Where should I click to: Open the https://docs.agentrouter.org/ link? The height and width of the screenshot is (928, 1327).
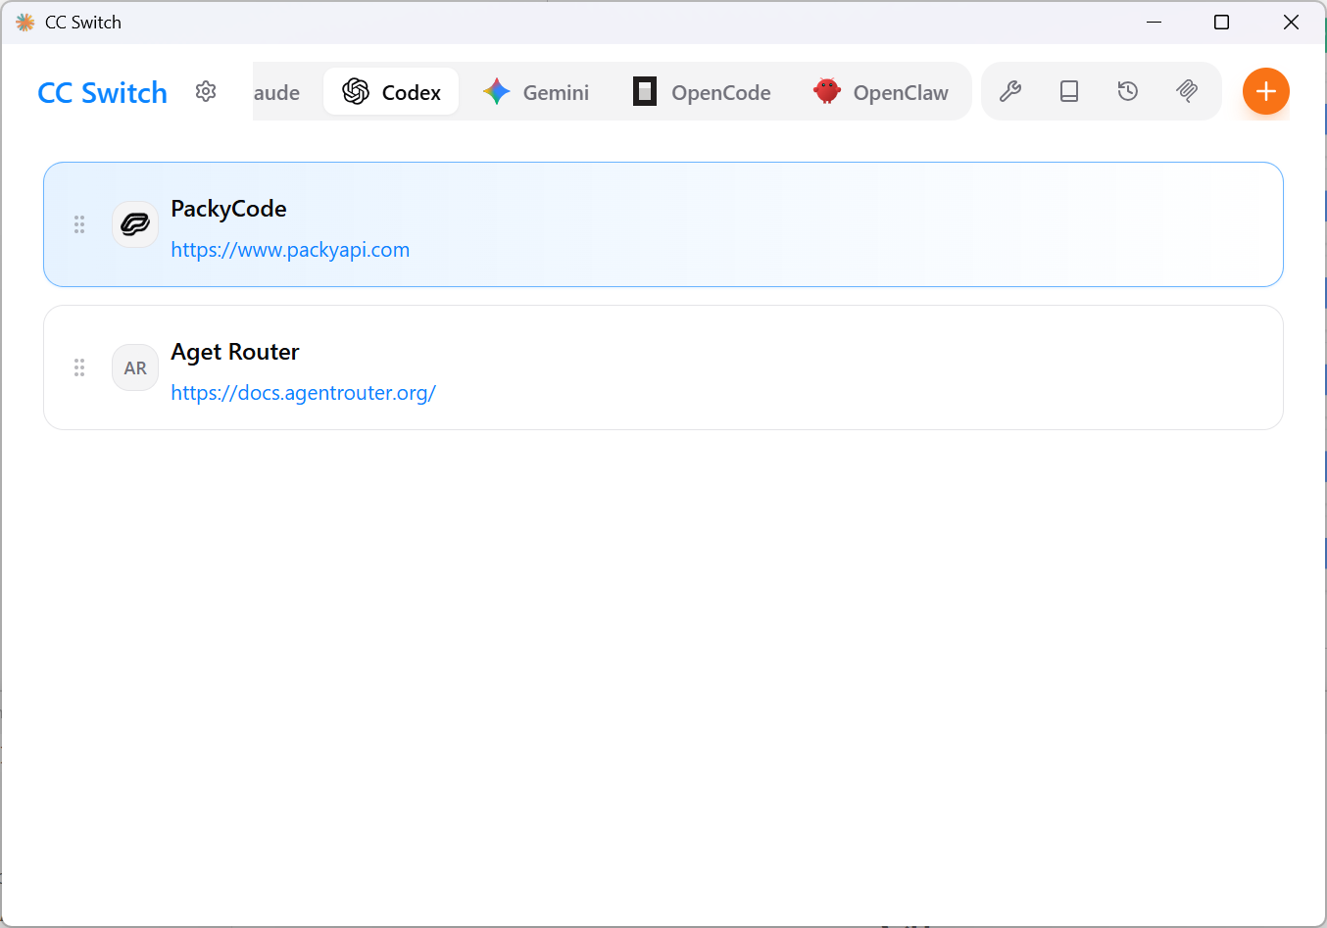pyautogui.click(x=303, y=393)
